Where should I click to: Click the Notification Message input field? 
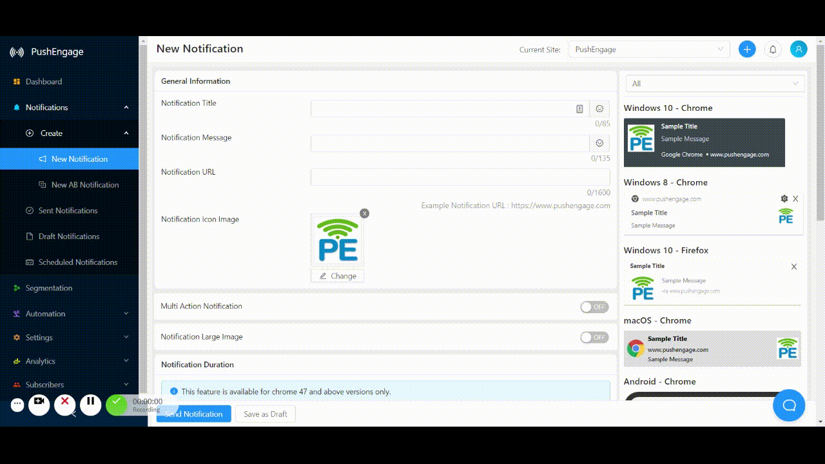pos(450,143)
